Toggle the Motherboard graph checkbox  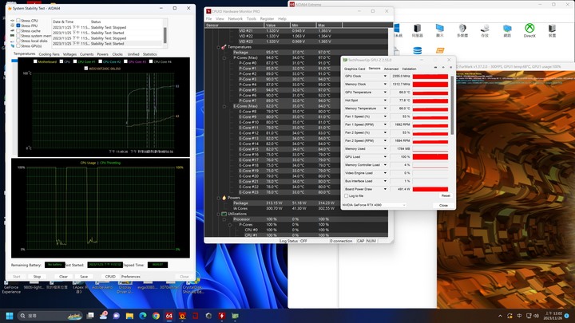(x=35, y=61)
